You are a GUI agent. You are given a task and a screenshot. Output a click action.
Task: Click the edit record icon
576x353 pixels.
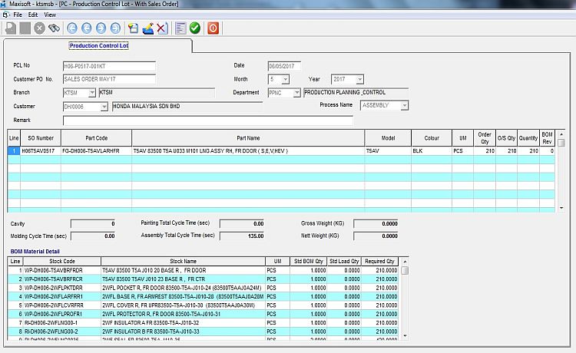point(147,28)
